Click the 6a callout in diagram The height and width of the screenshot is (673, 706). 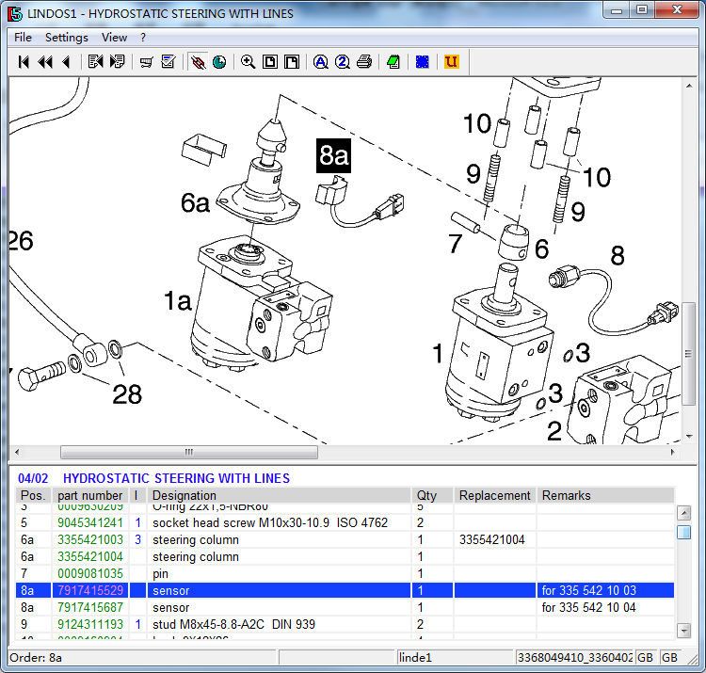[195, 202]
